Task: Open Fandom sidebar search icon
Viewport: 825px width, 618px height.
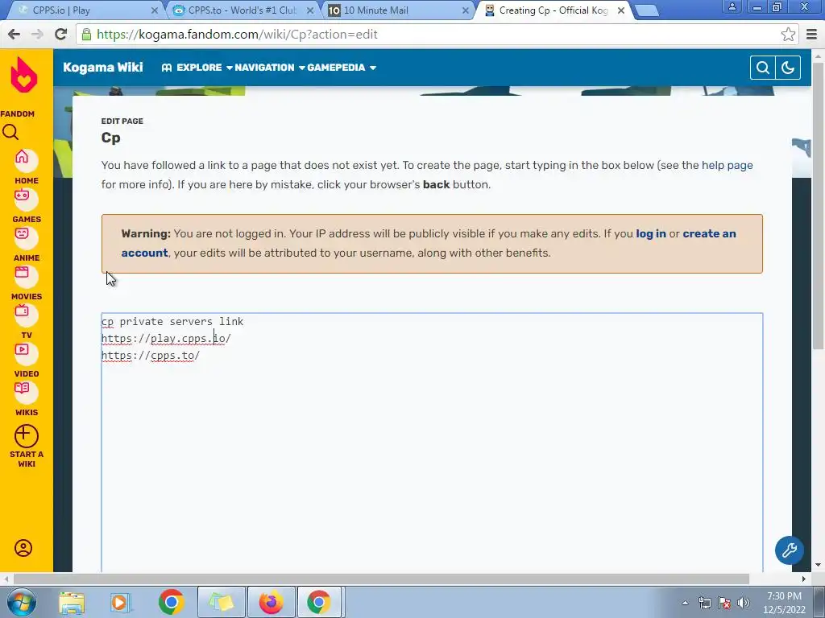Action: [x=10, y=132]
